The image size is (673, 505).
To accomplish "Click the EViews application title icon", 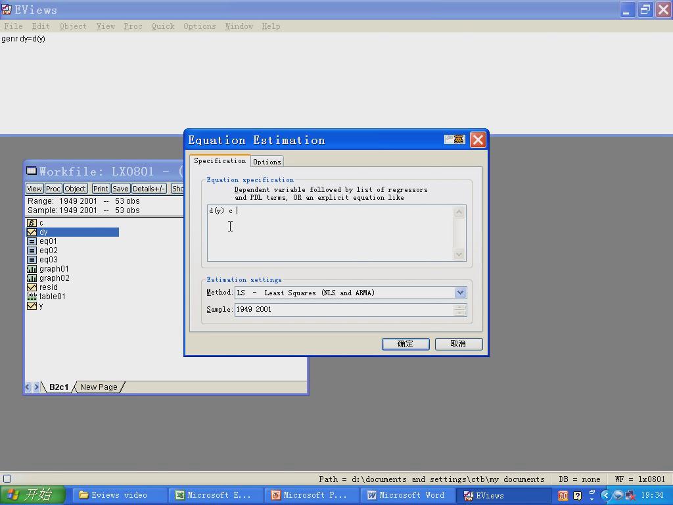I will click(x=6, y=9).
